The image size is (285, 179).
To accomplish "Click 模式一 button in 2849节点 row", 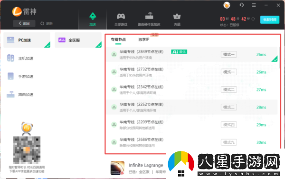I will 229,54.
